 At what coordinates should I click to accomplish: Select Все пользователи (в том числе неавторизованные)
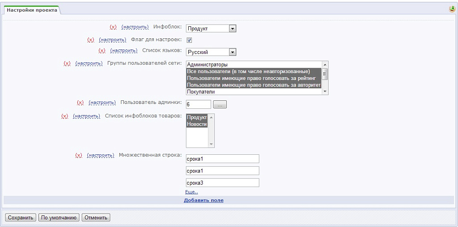coord(254,71)
